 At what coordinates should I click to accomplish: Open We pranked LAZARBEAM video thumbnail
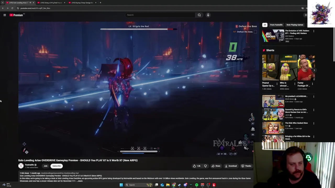(x=273, y=101)
